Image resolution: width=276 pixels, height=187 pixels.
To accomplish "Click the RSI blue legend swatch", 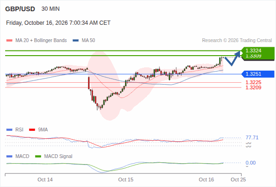I will point(9,130).
